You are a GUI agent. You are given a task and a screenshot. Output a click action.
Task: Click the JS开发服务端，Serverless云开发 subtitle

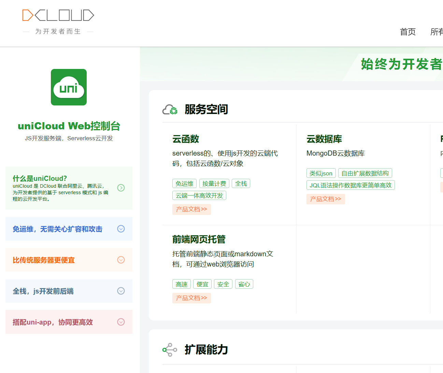coord(69,138)
